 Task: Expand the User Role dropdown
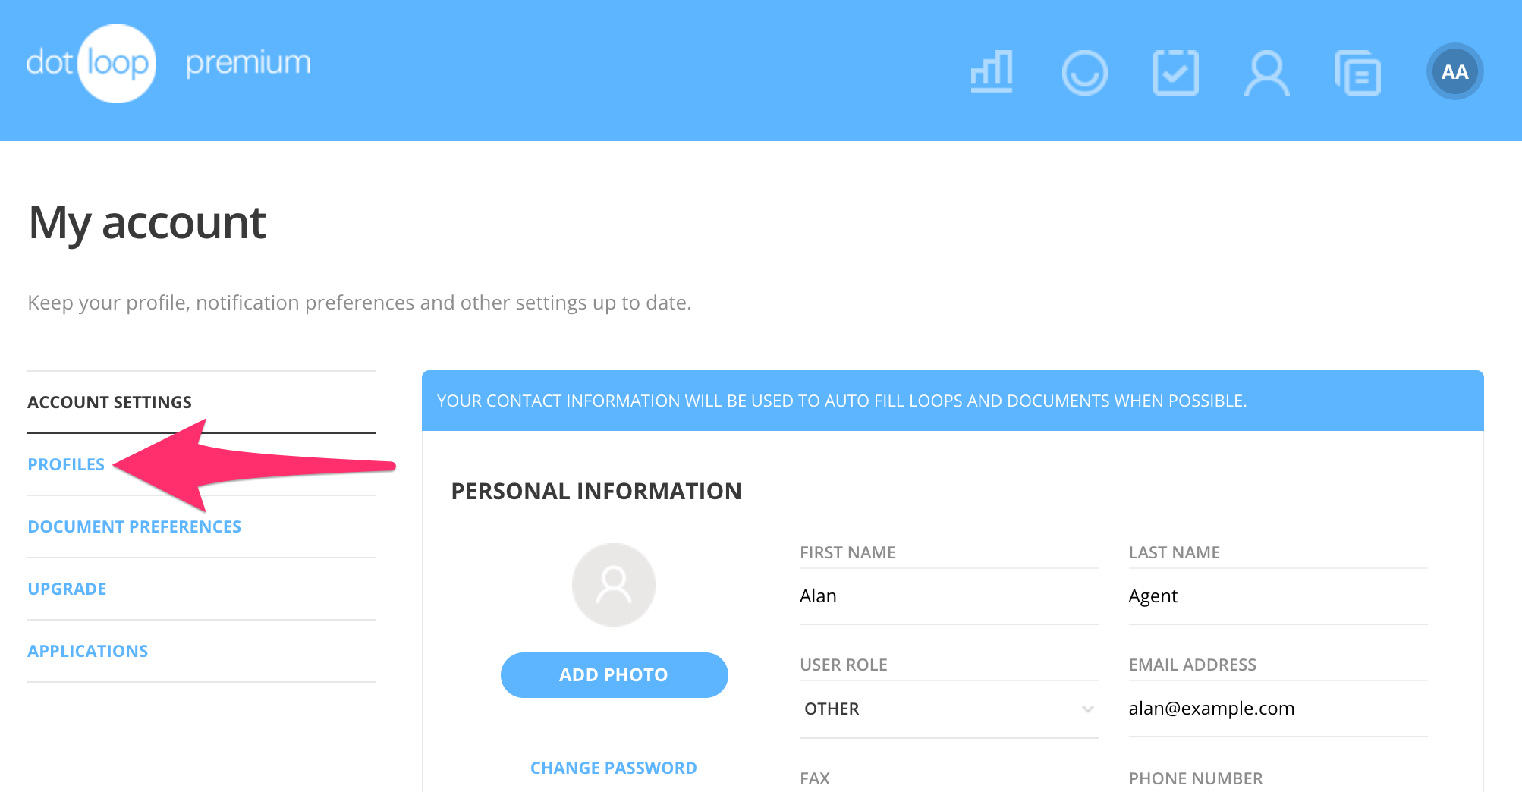click(948, 709)
